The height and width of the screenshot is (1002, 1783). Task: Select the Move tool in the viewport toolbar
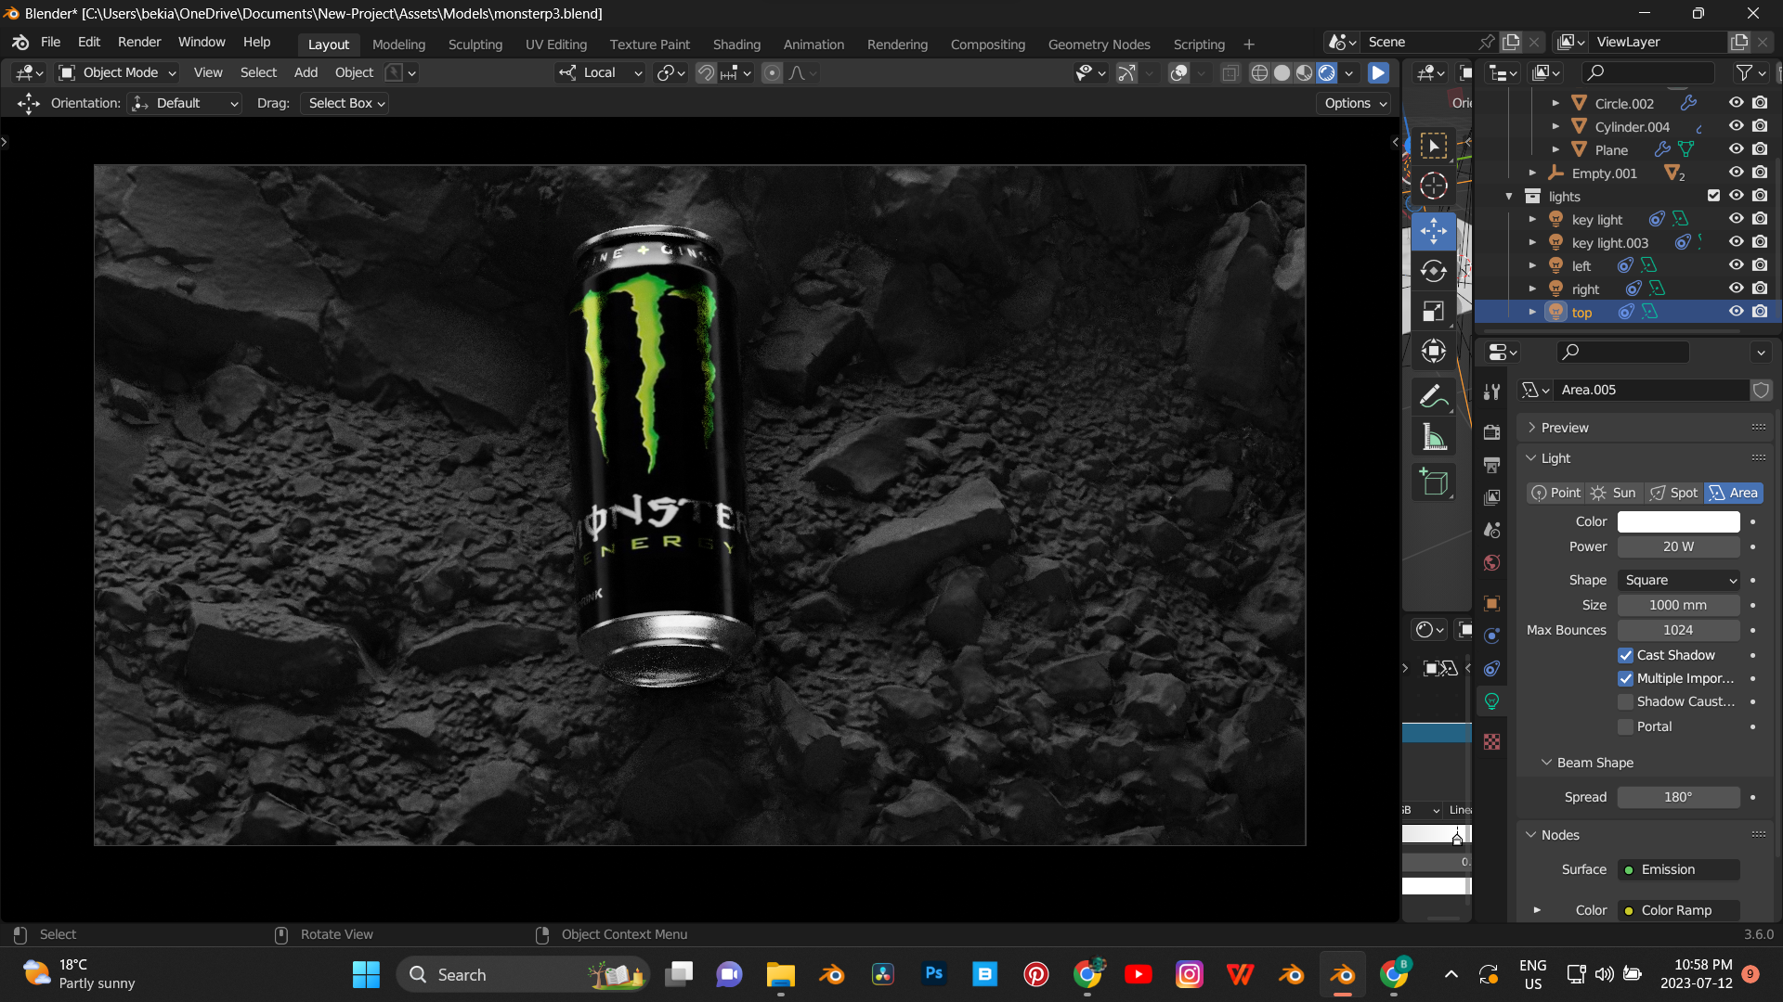coord(1433,231)
